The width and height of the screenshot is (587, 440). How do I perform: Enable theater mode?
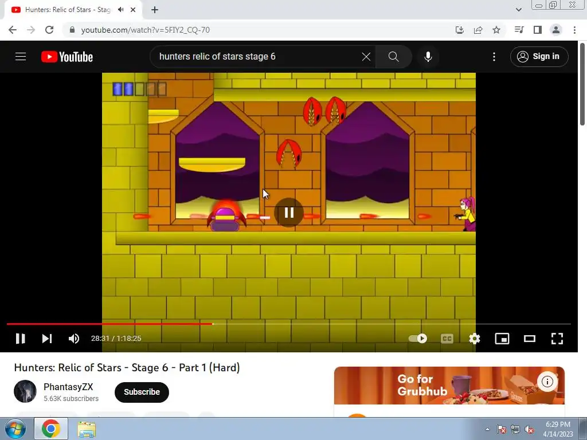(529, 339)
